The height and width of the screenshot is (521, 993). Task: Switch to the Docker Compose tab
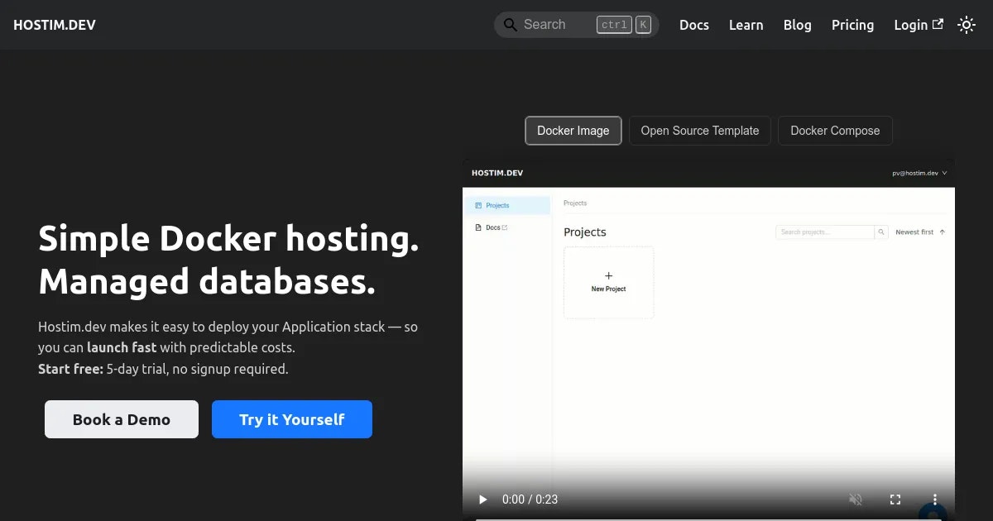click(835, 131)
